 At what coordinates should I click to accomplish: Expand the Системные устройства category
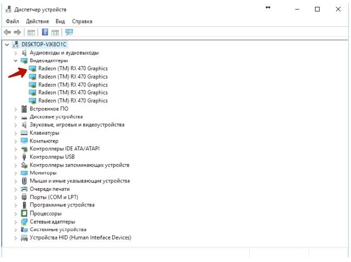(x=15, y=230)
